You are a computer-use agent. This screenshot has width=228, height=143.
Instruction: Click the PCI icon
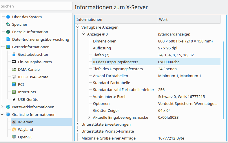pyautogui.click(x=14, y=84)
